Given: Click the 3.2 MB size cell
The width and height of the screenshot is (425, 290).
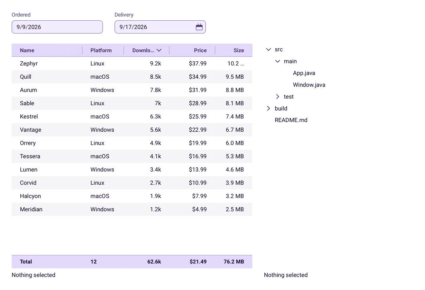Looking at the screenshot, I should coord(235,196).
